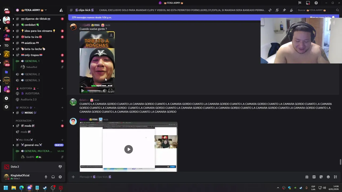This screenshot has width=342, height=192.
Task: Open the server folder icon in sidebar
Action: 6,72
